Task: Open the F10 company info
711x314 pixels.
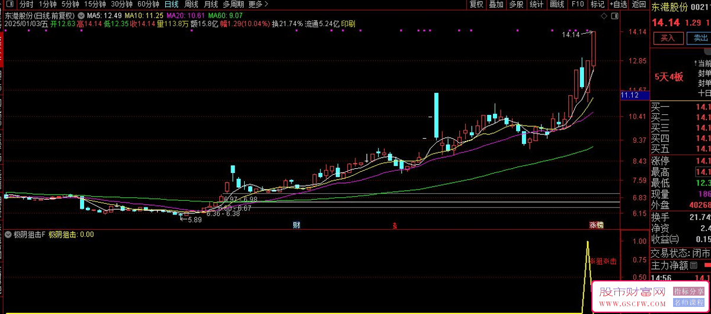Action: (577, 4)
